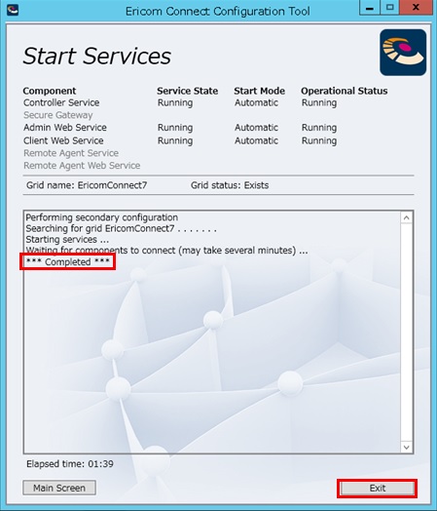Click the Start Mode column header
Screen dimensions: 437x511
point(260,91)
